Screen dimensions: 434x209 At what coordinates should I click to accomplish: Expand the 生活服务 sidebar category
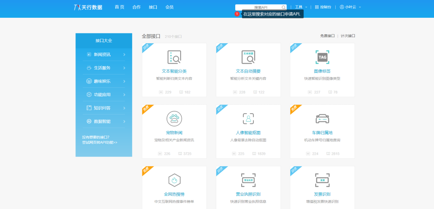click(104, 68)
